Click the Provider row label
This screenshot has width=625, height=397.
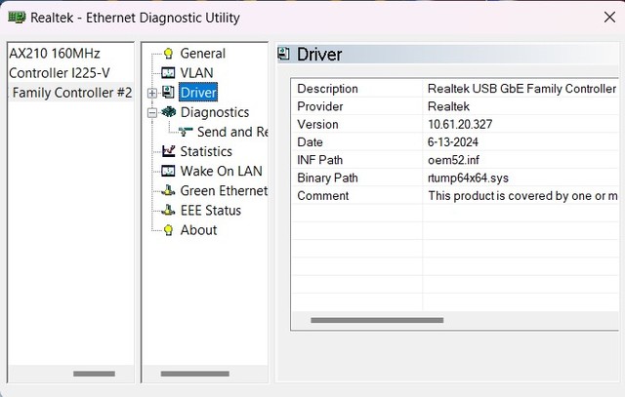click(x=320, y=106)
